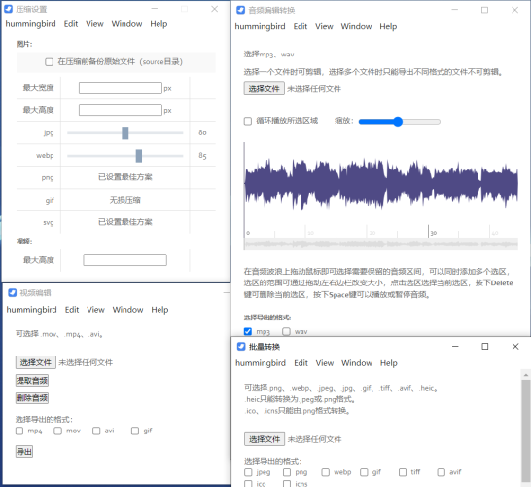
Task: Close the 批量转换 window
Action: pos(515,347)
